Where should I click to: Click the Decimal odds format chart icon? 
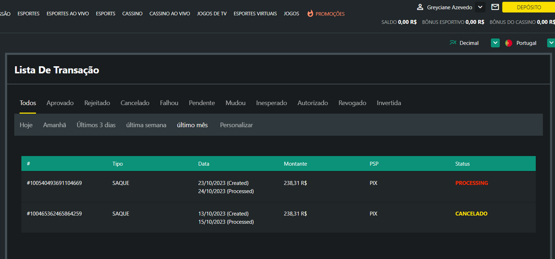coord(453,43)
